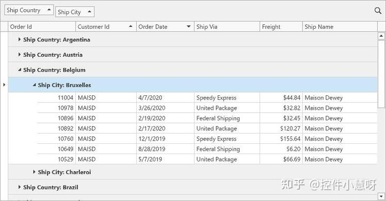This screenshot has width=386, height=201.
Task: Click scrollbar up arrow
Action: [381, 36]
